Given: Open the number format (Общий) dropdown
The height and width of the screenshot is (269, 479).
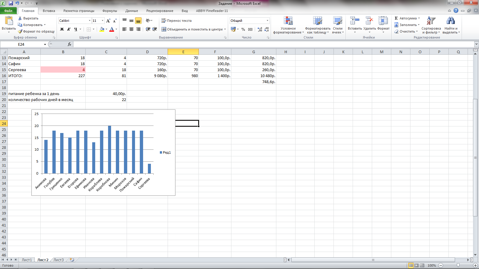Looking at the screenshot, I should [267, 21].
